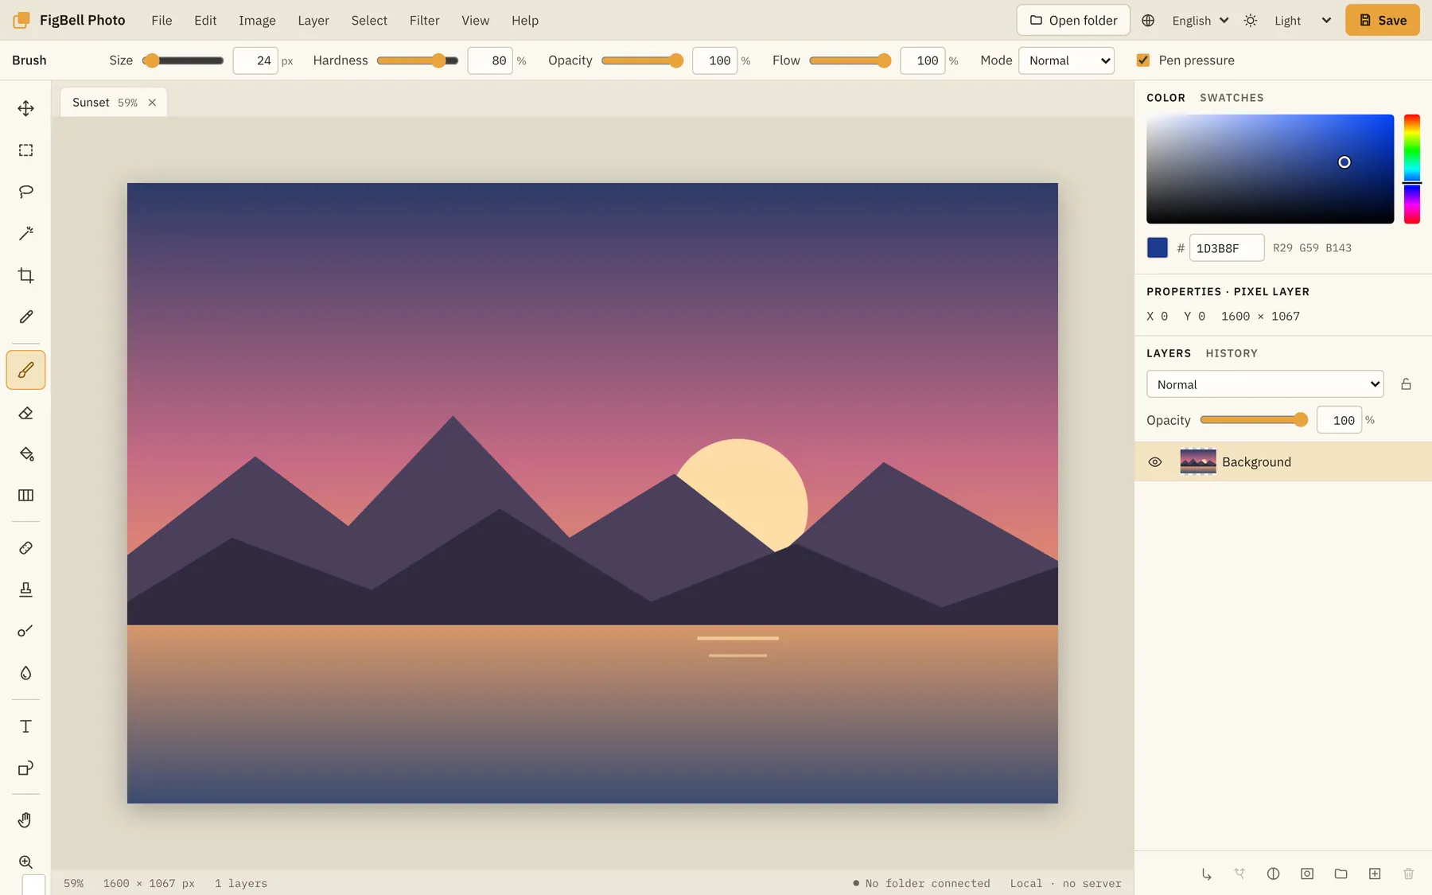Click the rainbow hue slider strip
This screenshot has height=895, width=1432.
[1412, 169]
